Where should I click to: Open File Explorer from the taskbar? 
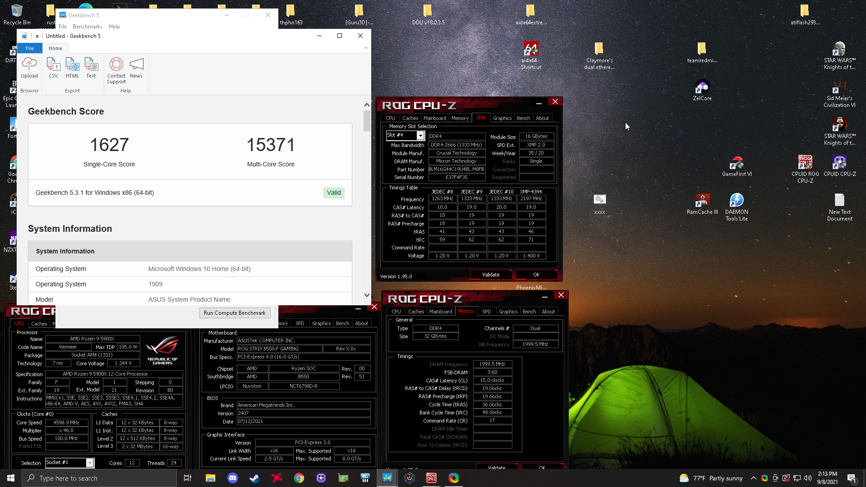[x=210, y=478]
